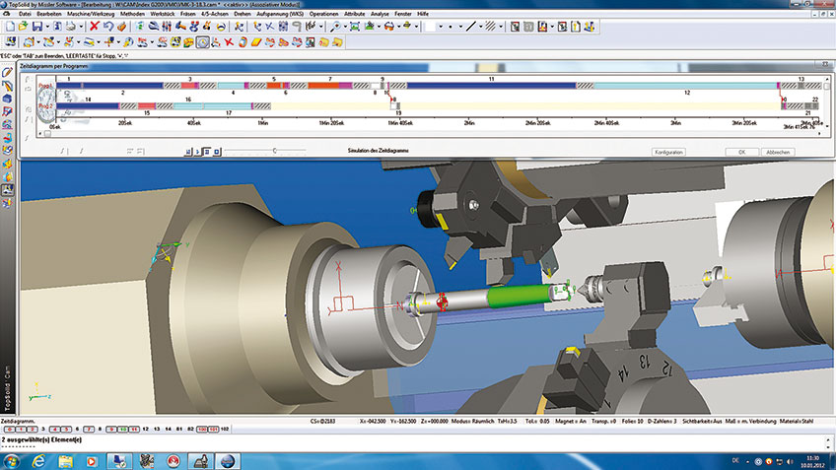Toggle layer 0 in the bottom layer bar
The height and width of the screenshot is (470, 836).
click(x=9, y=429)
